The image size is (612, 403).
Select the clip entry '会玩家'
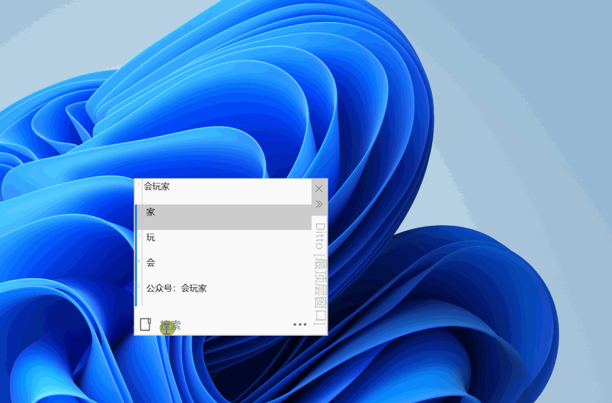[223, 191]
